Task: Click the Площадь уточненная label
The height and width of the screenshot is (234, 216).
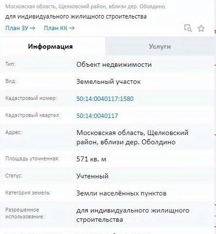Action: coord(33,158)
